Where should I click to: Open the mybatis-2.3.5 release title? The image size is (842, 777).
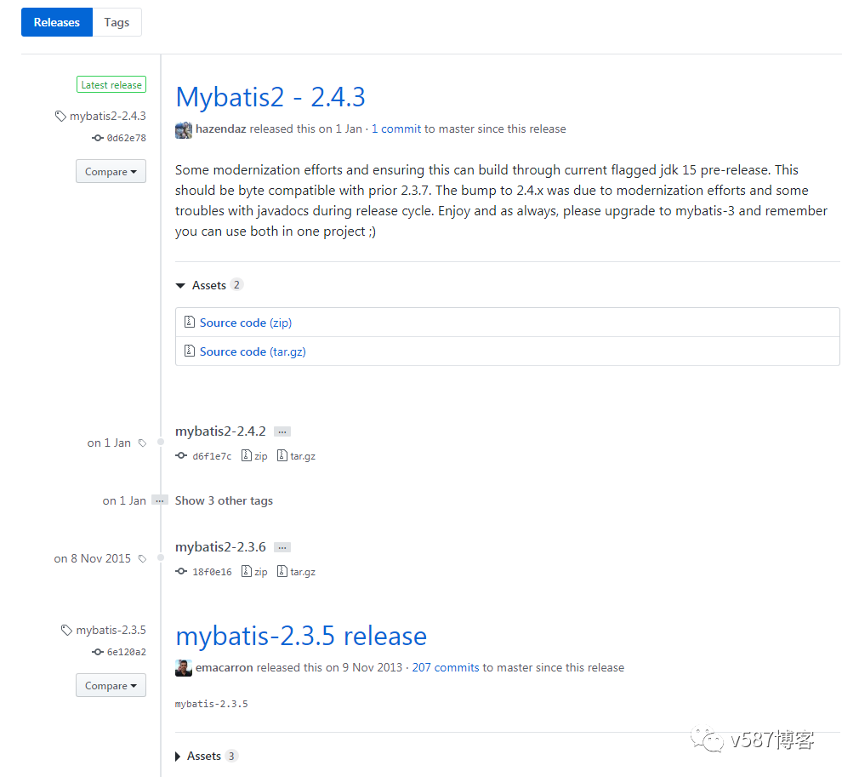click(x=301, y=637)
